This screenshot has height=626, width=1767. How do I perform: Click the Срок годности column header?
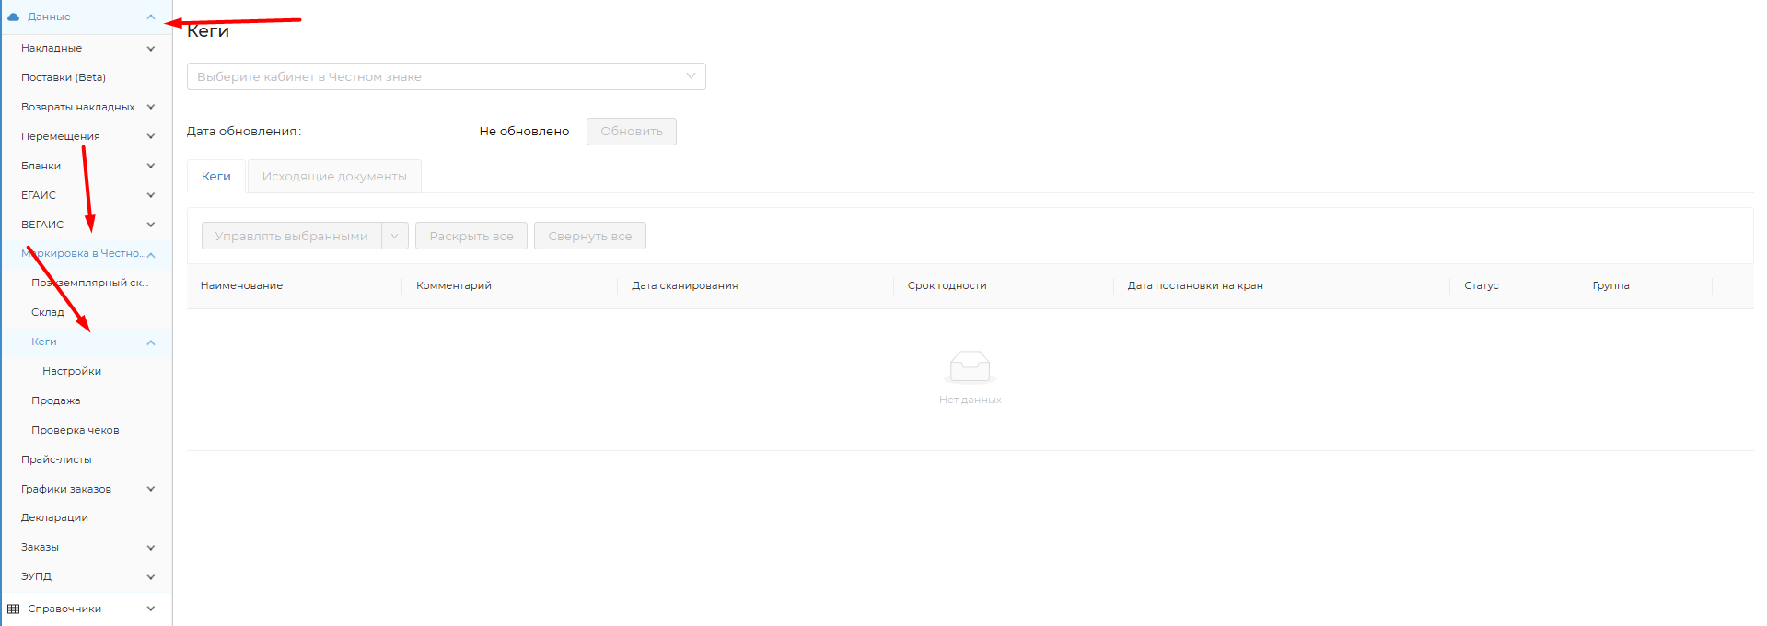[x=947, y=285]
